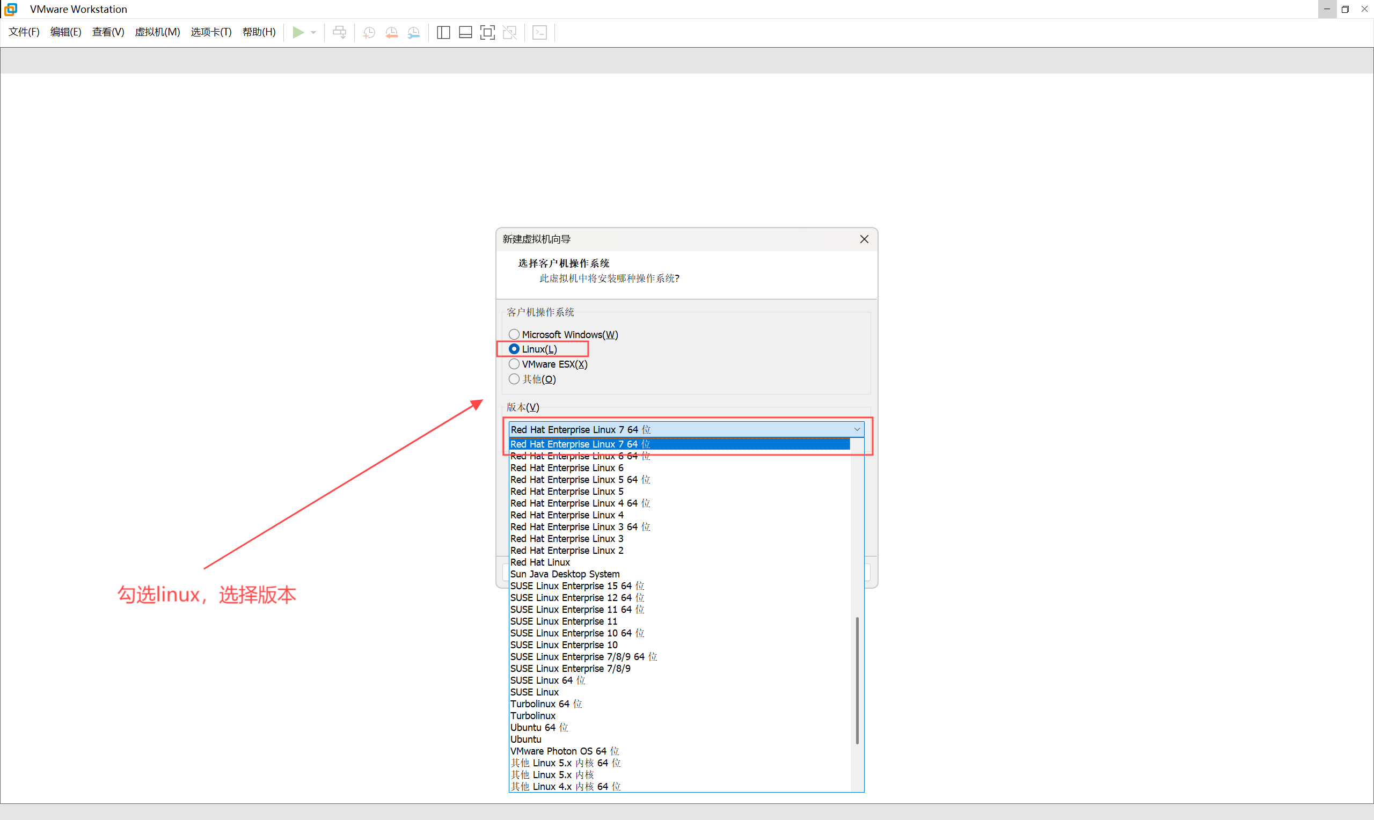Screen dimensions: 1374x820
Task: Open the snapshot manager wrench icon
Action: pyautogui.click(x=414, y=33)
